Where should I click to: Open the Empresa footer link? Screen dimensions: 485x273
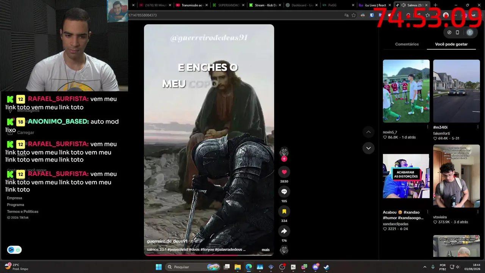tap(14, 198)
